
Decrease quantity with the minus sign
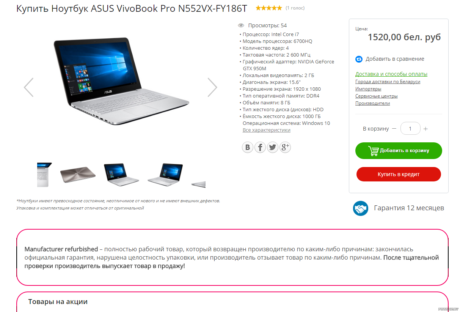pos(394,129)
